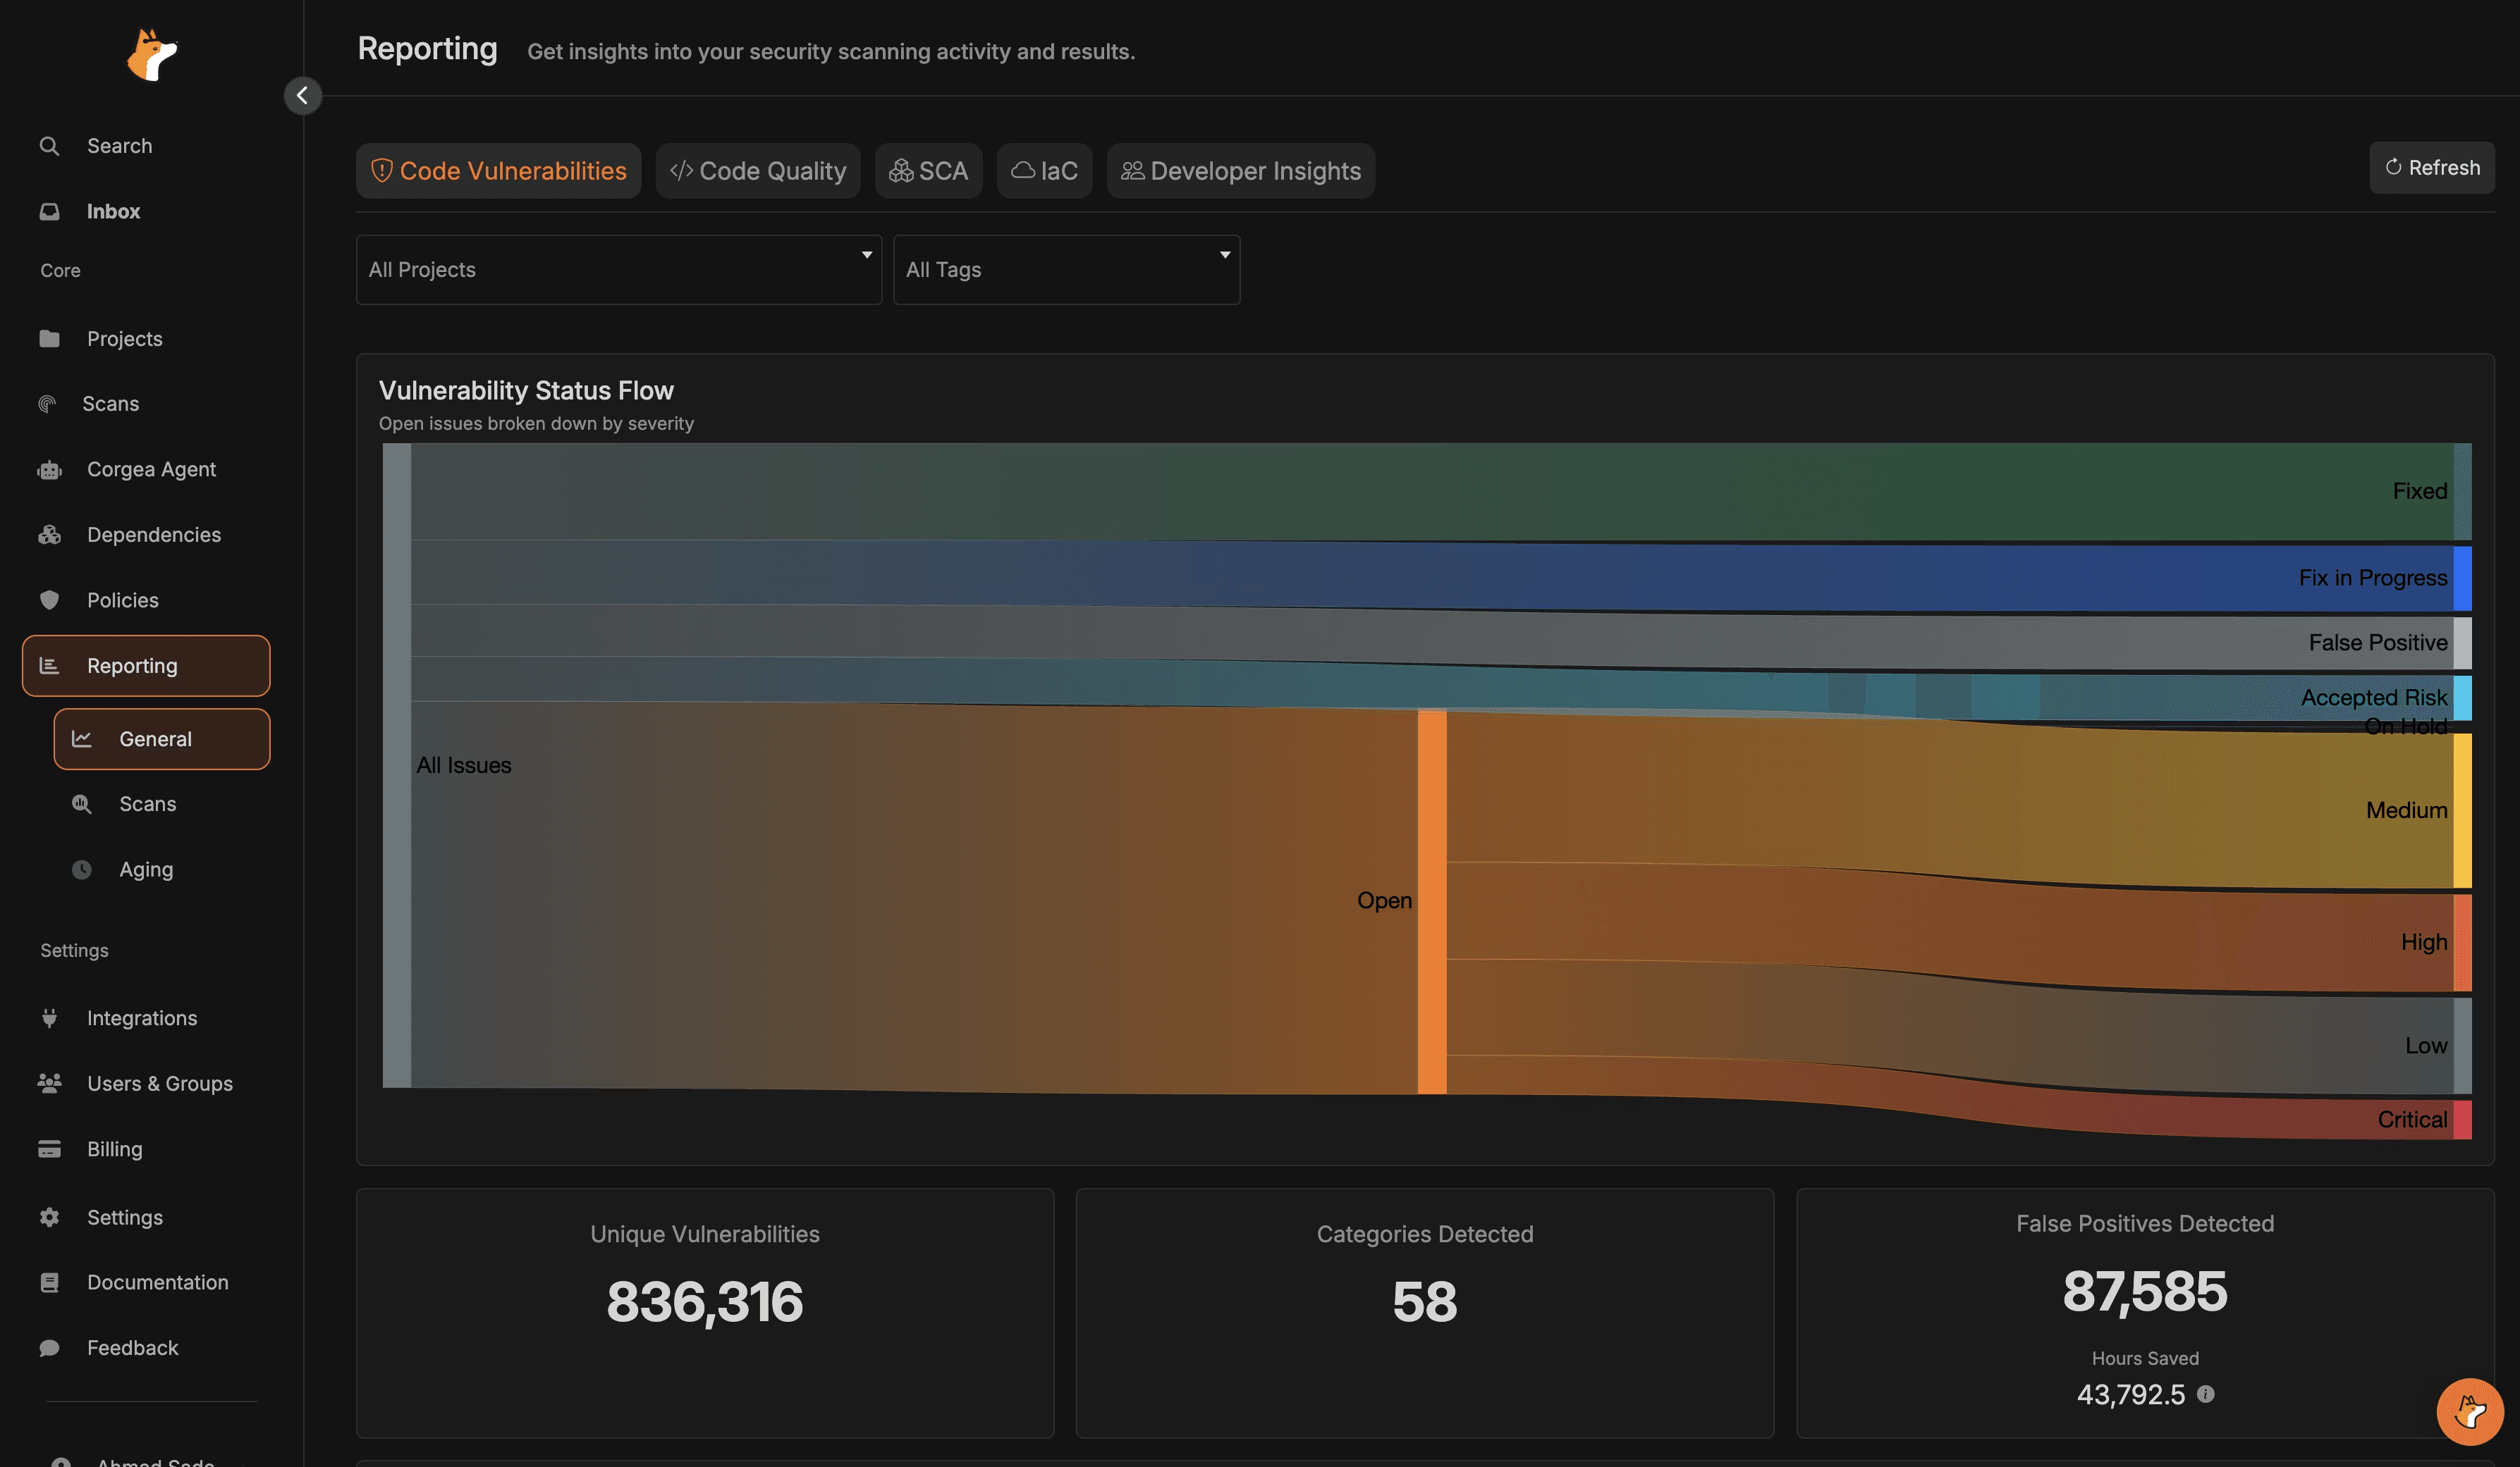Click the Search magnifier icon in sidebar

(49, 146)
